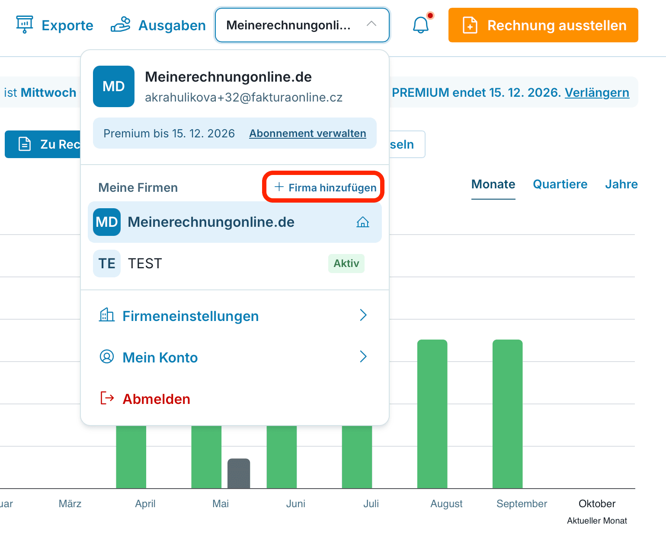The width and height of the screenshot is (666, 540).
Task: Click the Premium bis 15. 12. 2026 text
Action: [x=169, y=133]
